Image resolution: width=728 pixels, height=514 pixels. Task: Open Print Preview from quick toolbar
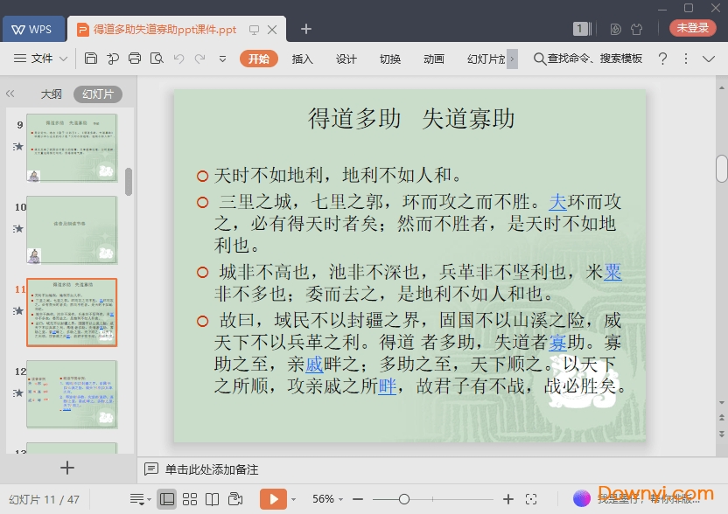click(x=156, y=59)
